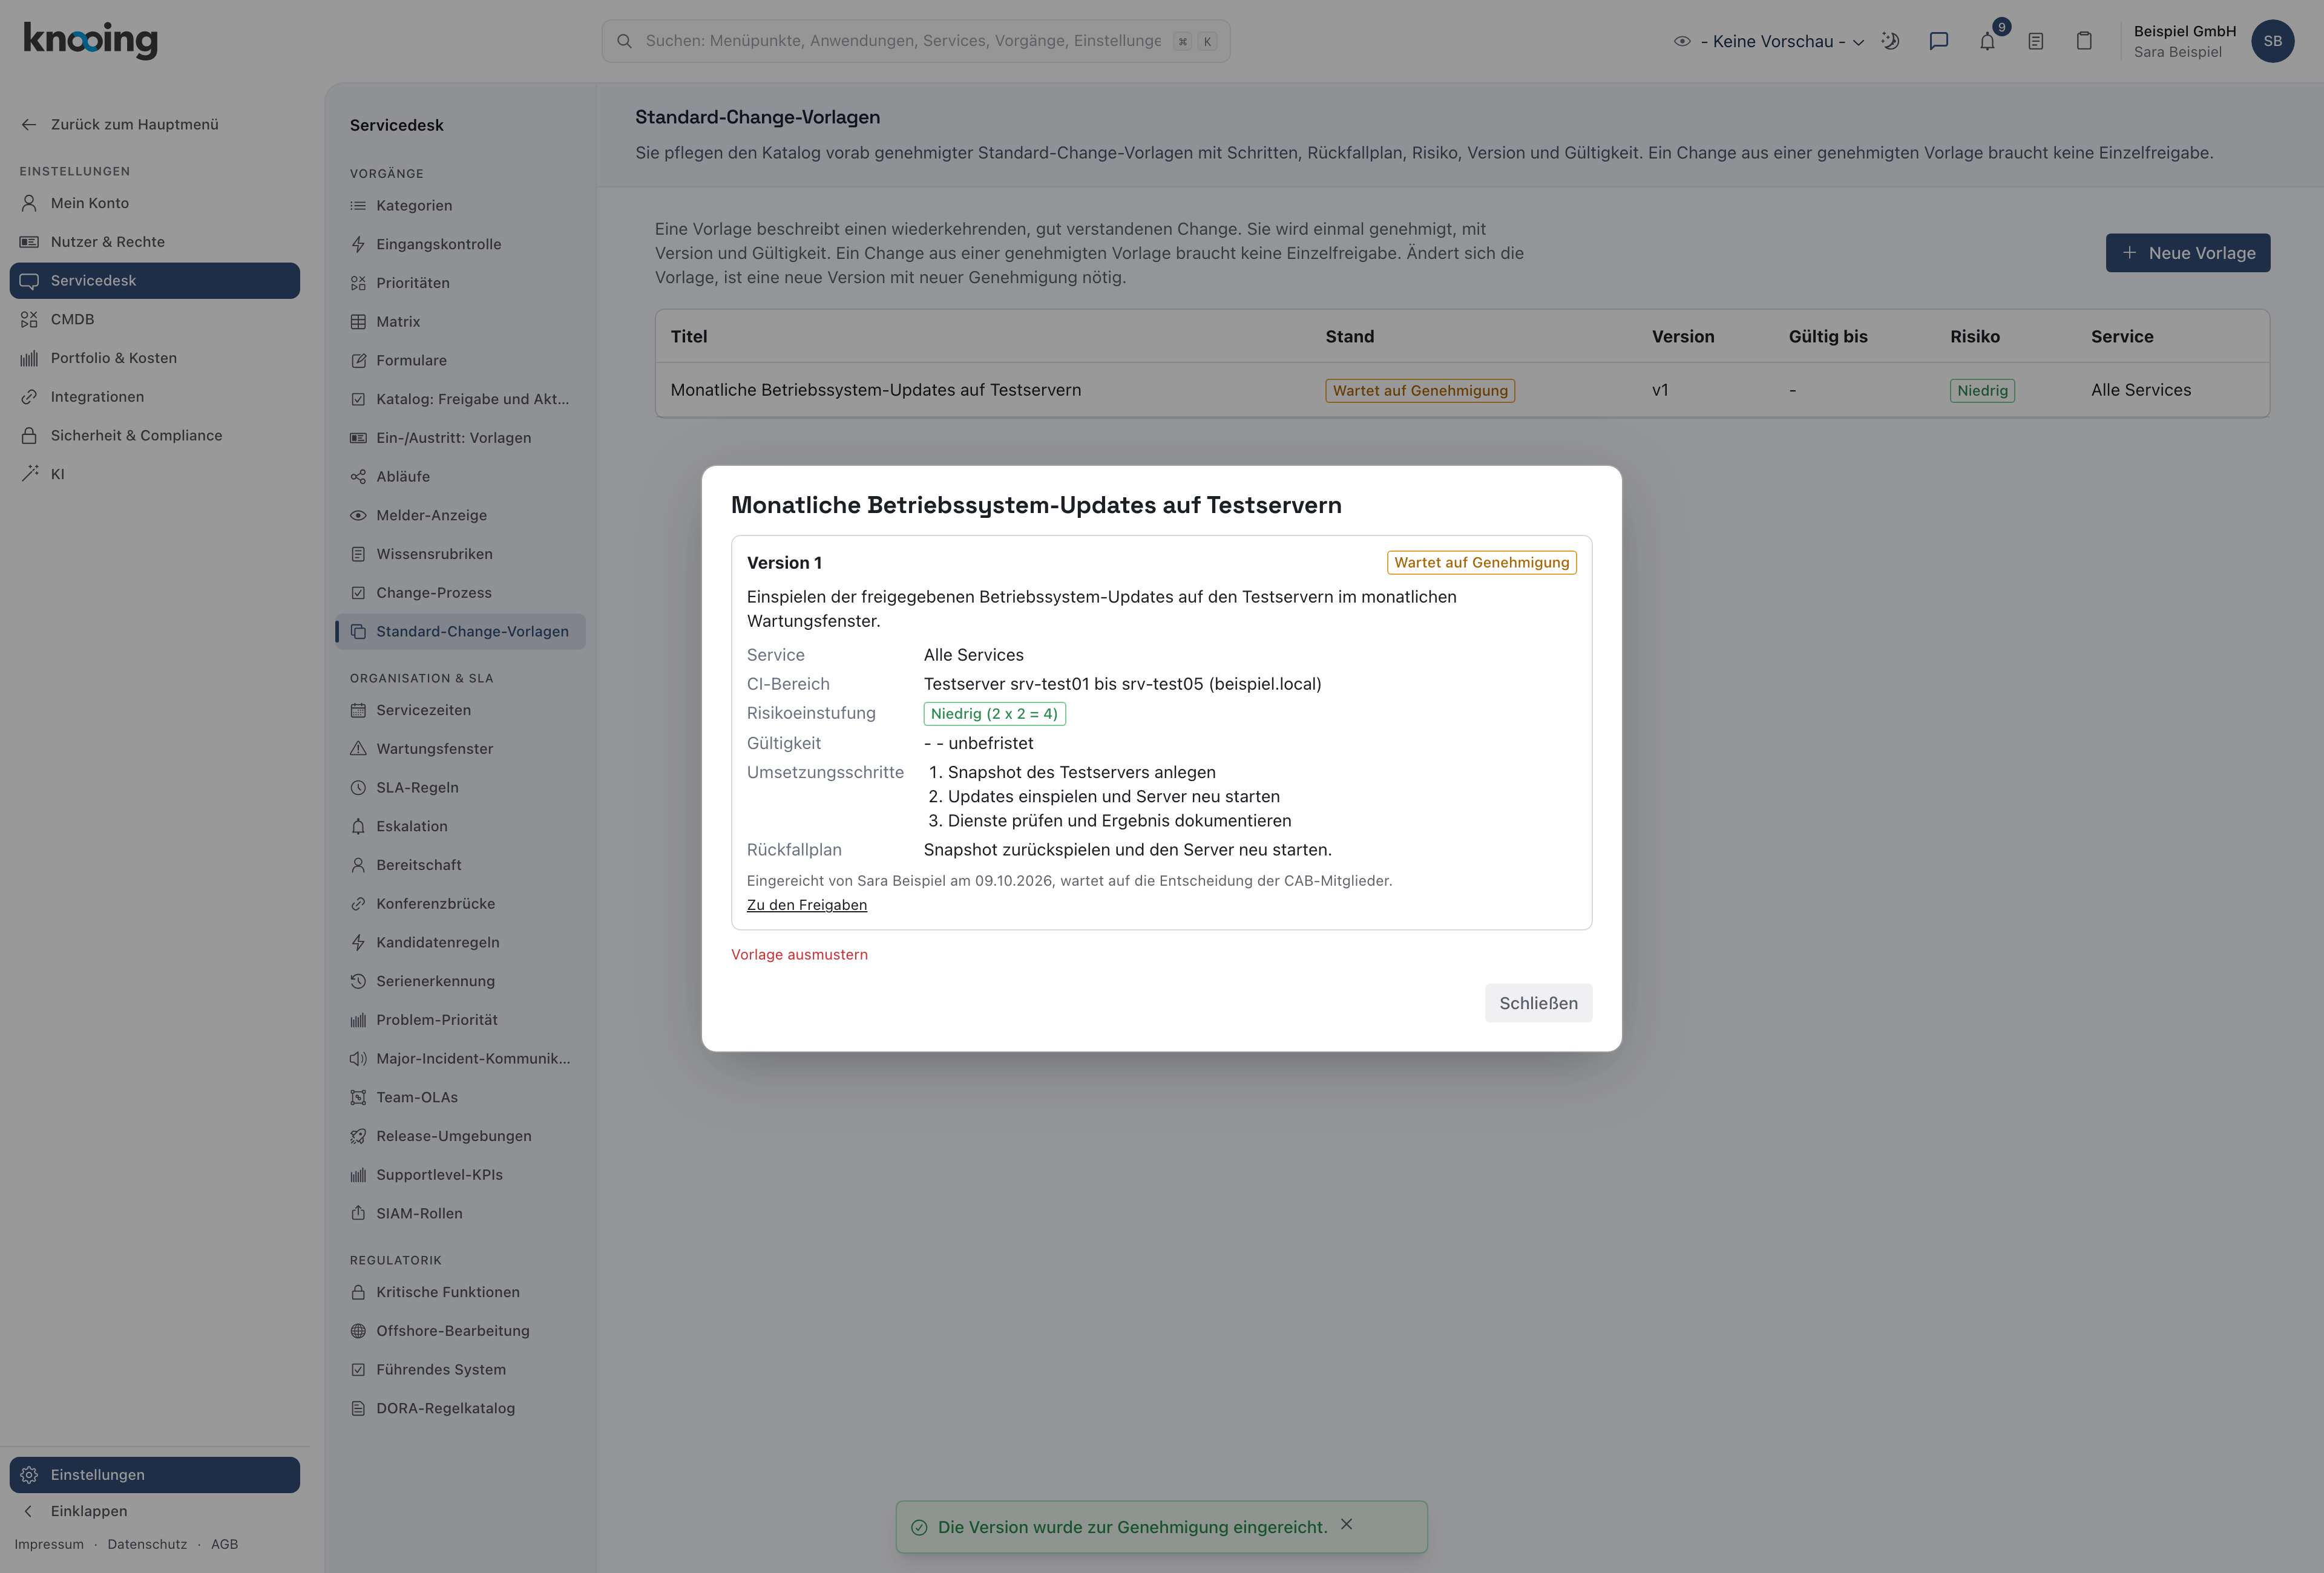Click table row Monatliche Betriebssystem-Updates auf Testservern
The height and width of the screenshot is (1573, 2324).
(1461, 390)
